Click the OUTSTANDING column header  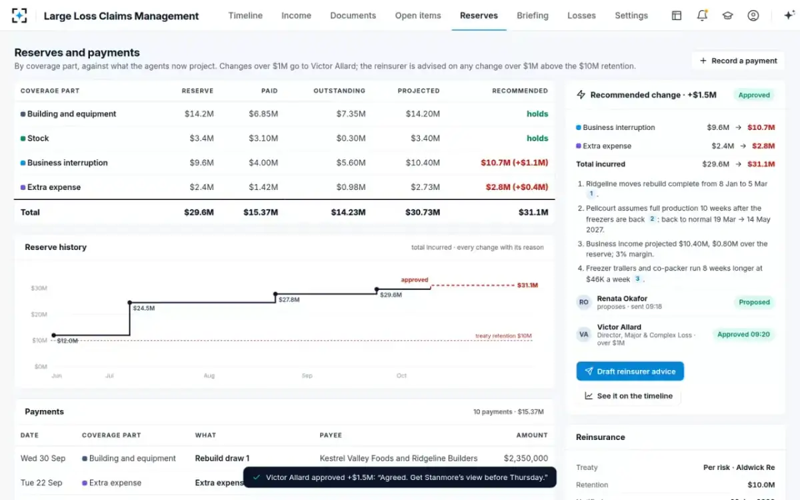point(339,91)
